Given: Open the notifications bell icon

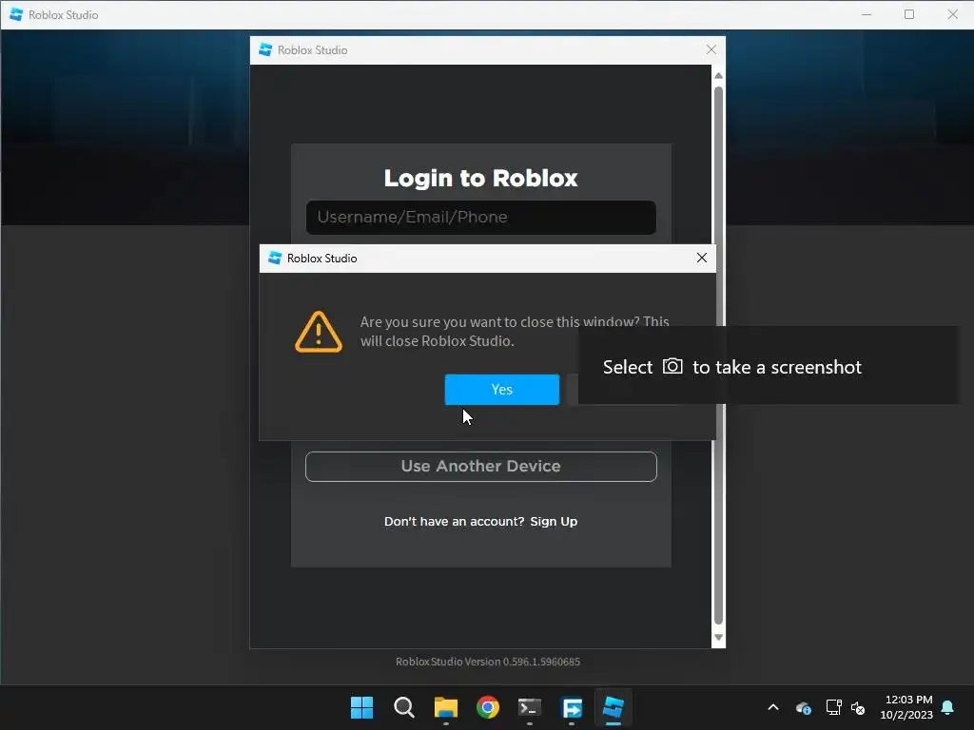Looking at the screenshot, I should pos(948,707).
